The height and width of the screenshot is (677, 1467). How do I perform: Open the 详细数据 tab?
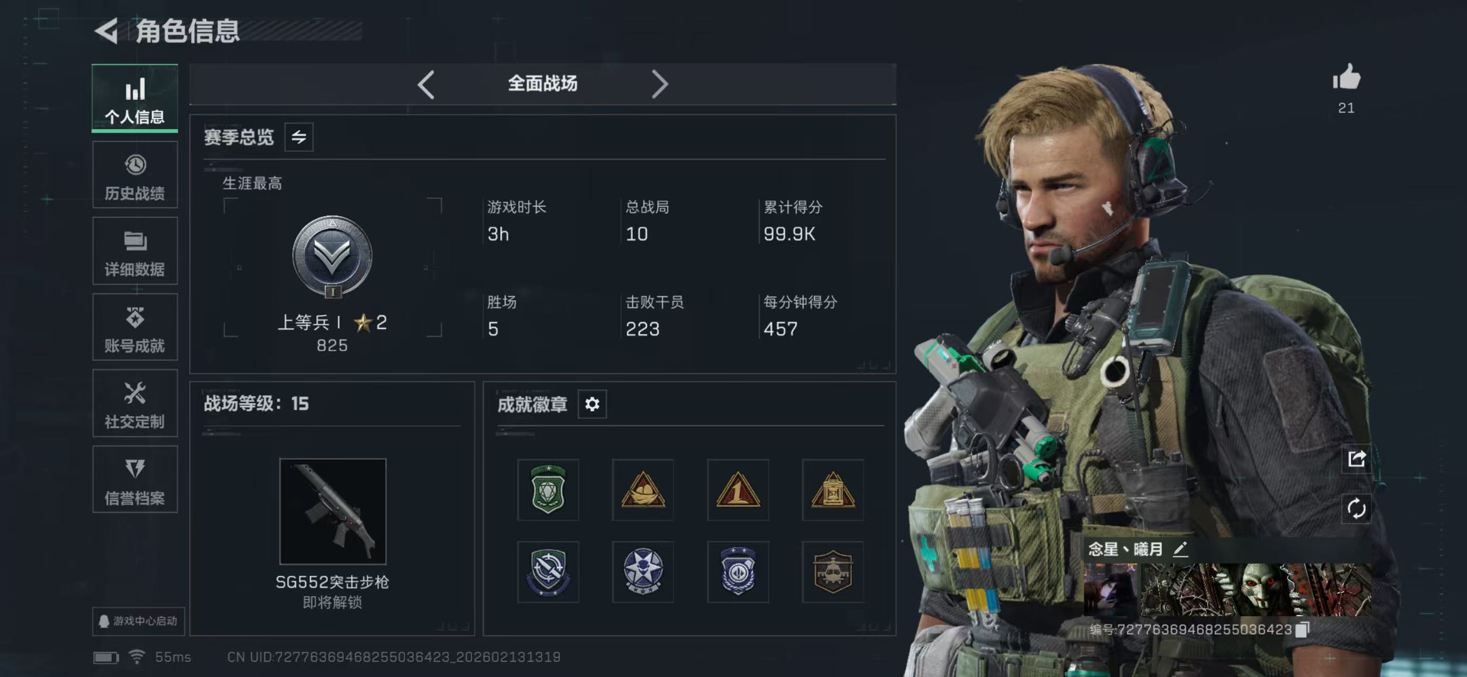point(135,251)
